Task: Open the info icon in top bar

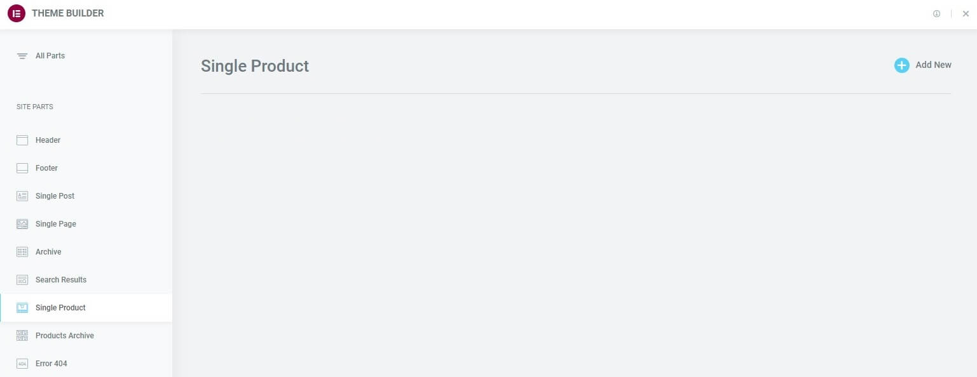Action: [936, 14]
